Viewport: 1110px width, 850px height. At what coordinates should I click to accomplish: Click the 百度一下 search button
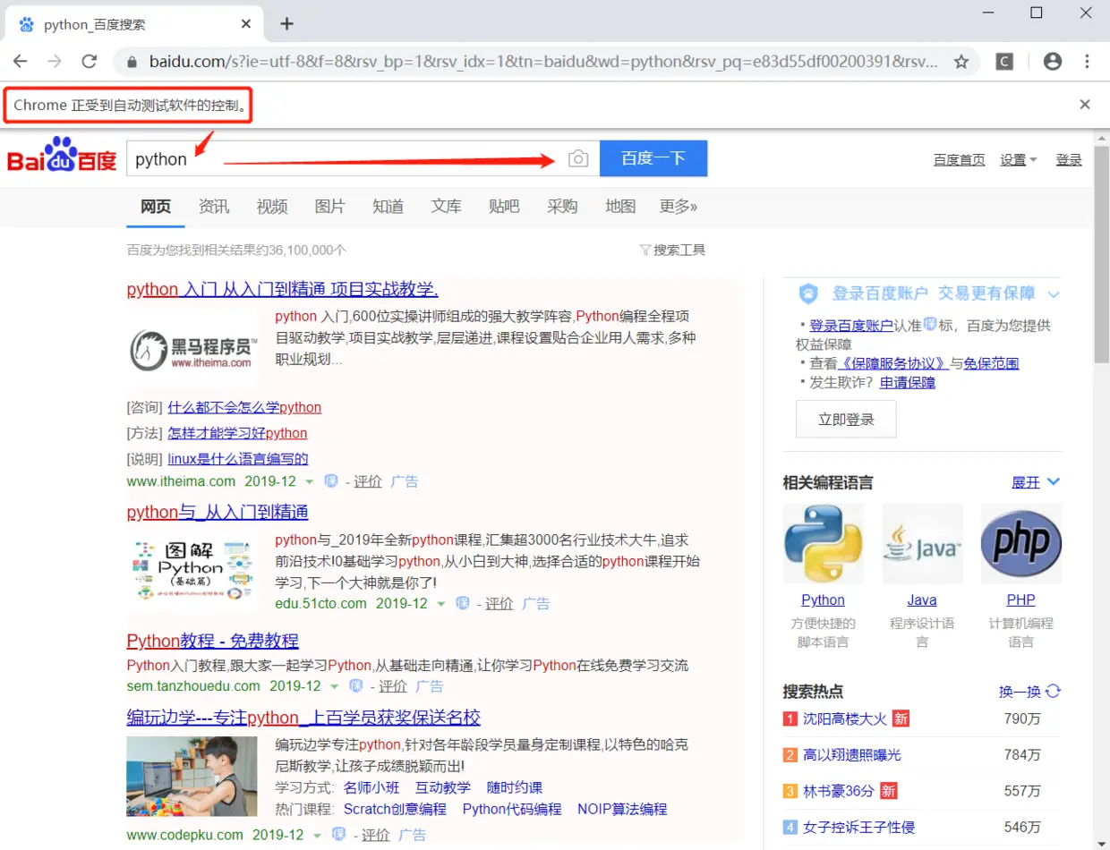[x=653, y=158]
